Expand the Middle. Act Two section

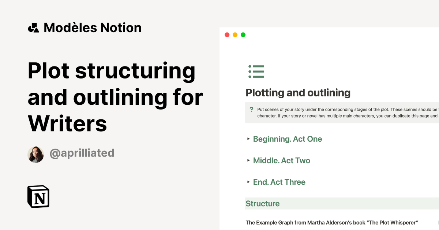pyautogui.click(x=282, y=160)
